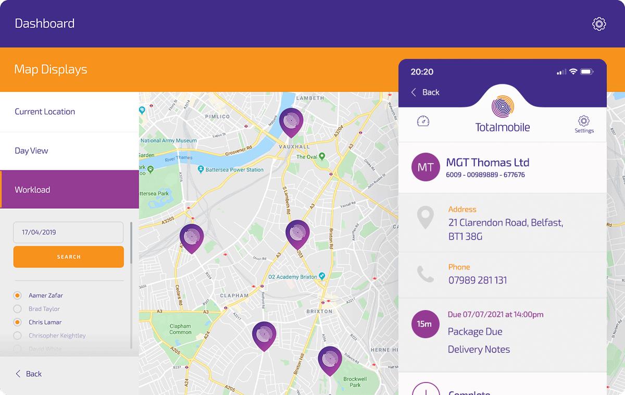Call the number 07989 281 131
This screenshot has width=625, height=395.
point(478,280)
